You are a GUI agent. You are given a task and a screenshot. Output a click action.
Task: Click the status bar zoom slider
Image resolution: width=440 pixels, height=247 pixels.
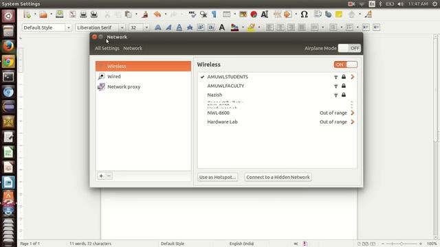click(401, 244)
